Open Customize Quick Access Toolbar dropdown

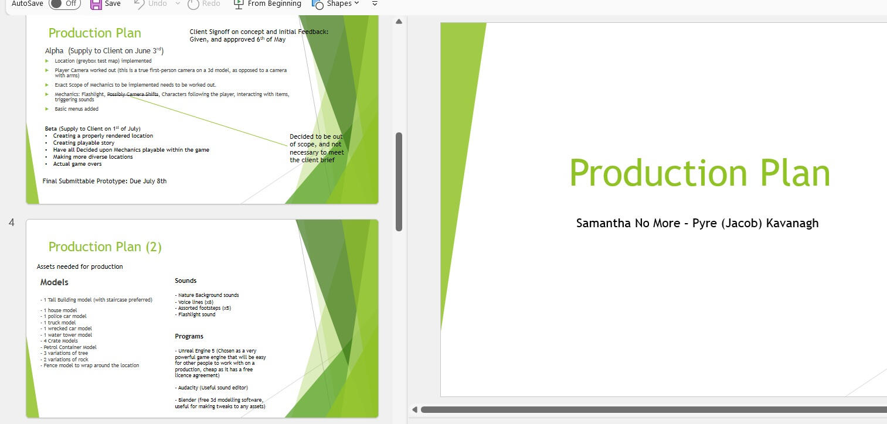pos(375,4)
